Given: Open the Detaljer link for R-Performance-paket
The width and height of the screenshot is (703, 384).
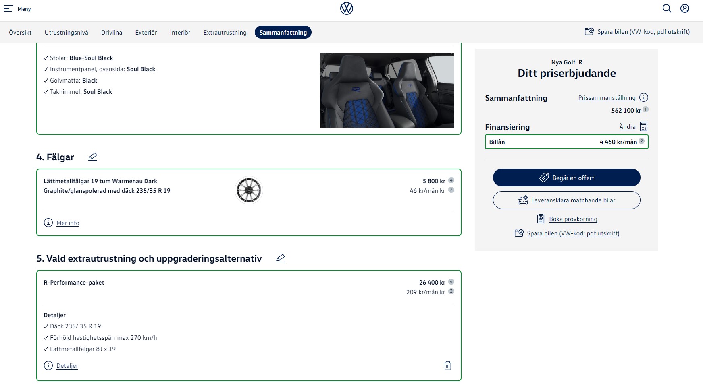Looking at the screenshot, I should point(67,366).
